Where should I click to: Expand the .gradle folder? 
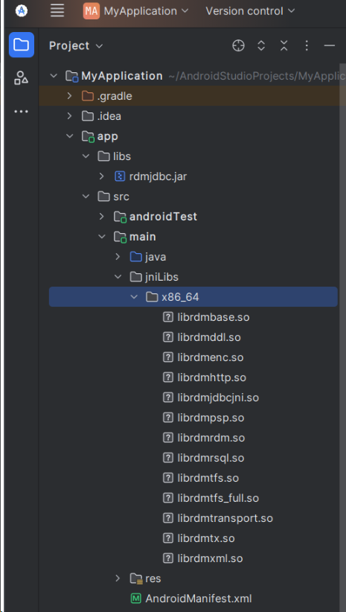[x=69, y=95]
